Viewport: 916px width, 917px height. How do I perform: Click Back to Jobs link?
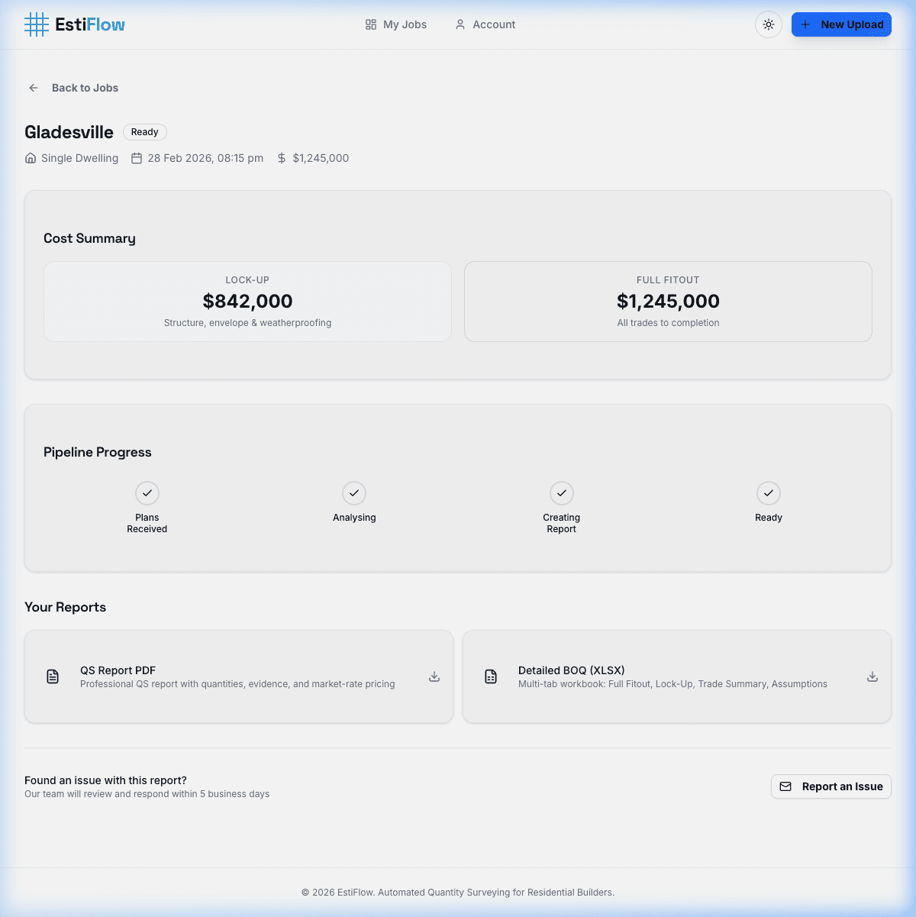click(x=85, y=88)
